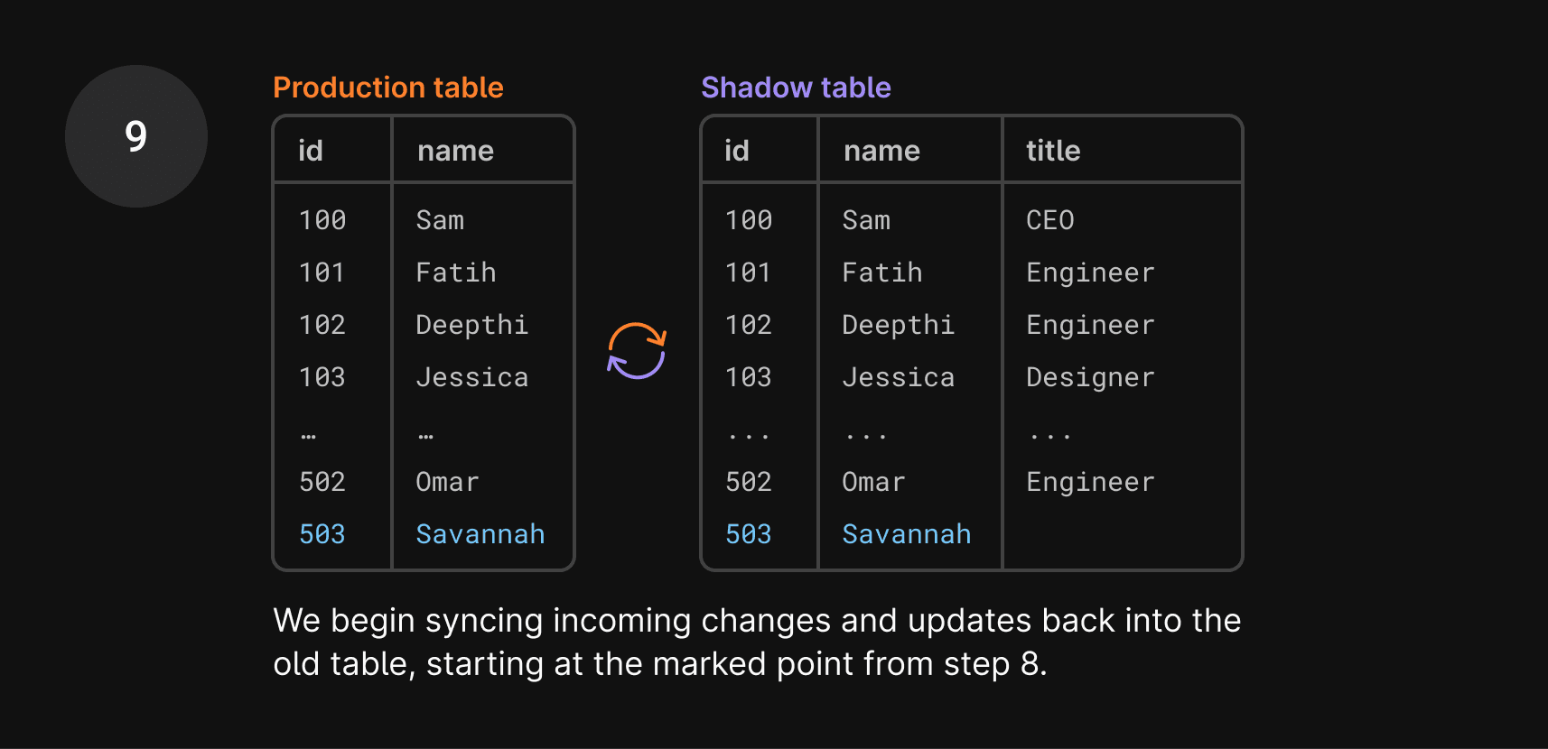Viewport: 1548px width, 749px height.
Task: Click the blue id "503" in Shadow table
Action: [x=749, y=534]
